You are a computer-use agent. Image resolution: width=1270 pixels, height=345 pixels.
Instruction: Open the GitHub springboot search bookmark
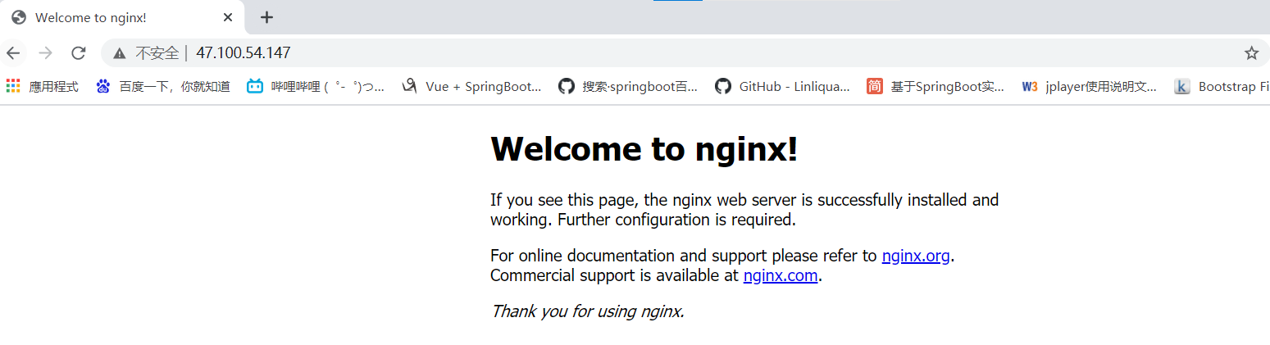coord(628,86)
